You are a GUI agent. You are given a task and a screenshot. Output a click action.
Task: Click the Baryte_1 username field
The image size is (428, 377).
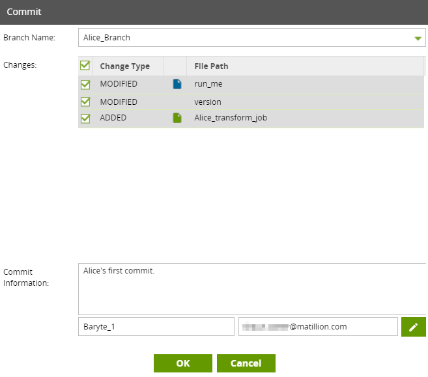tap(156, 326)
